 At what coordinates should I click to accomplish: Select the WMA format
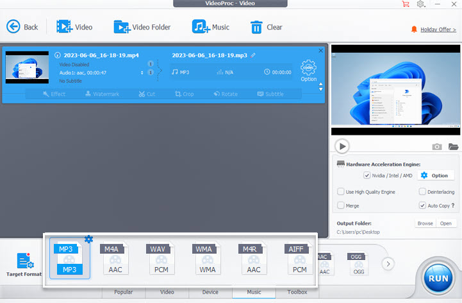point(208,259)
